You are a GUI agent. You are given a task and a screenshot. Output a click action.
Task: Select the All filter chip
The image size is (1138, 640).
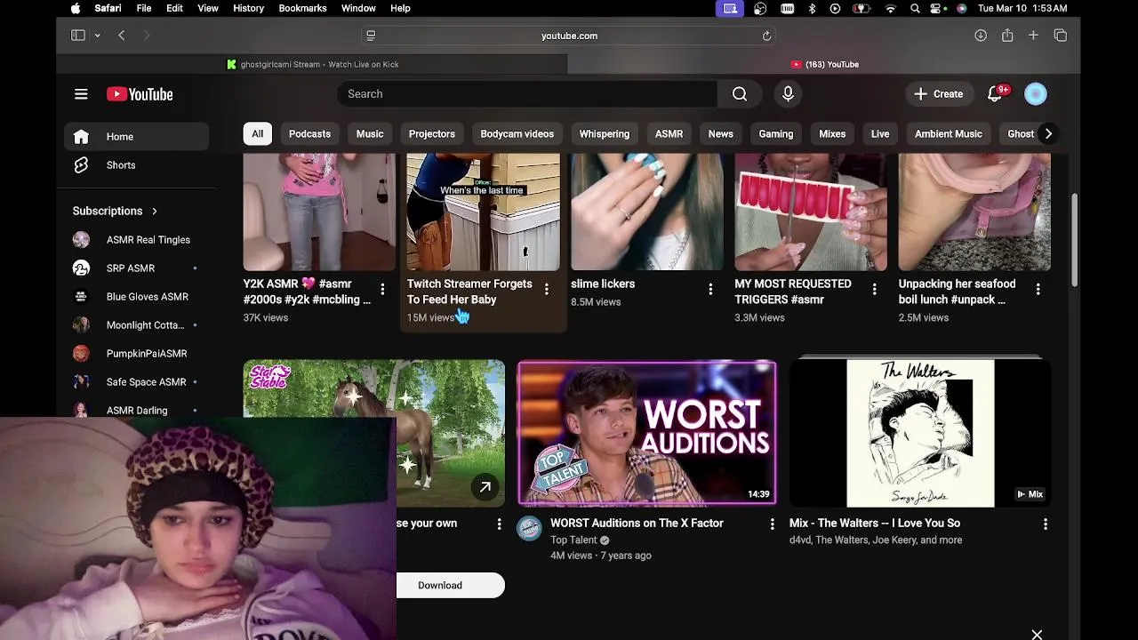(x=257, y=134)
